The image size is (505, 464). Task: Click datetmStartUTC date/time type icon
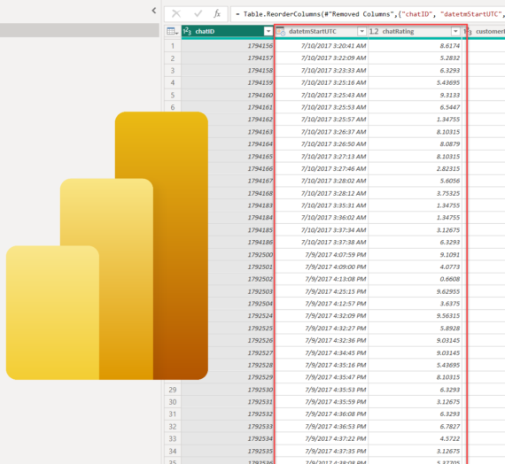pyautogui.click(x=281, y=31)
